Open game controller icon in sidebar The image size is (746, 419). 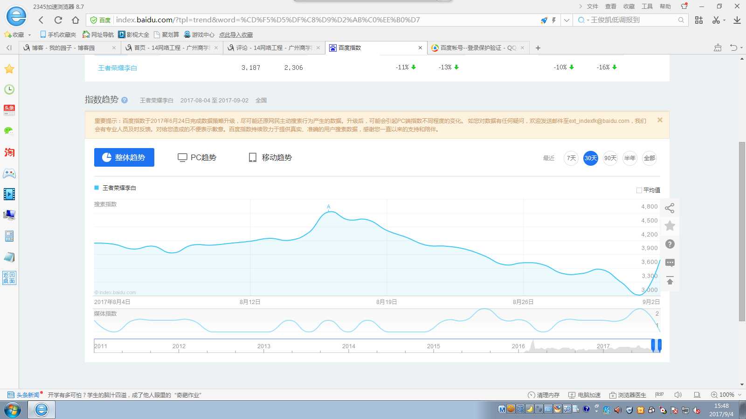(x=9, y=173)
